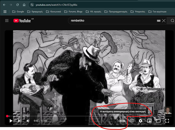Viewport: 175px width, 130px height.
Task: Toggle subtitles/closed captions
Action: tap(132, 121)
